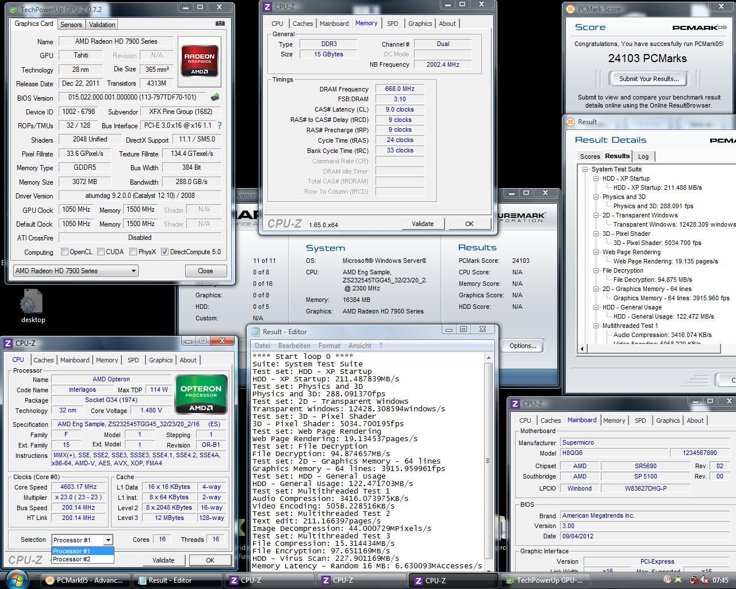Screen dimensions: 736x589
Task: Click the Bus Interface question mark help
Action: point(219,125)
